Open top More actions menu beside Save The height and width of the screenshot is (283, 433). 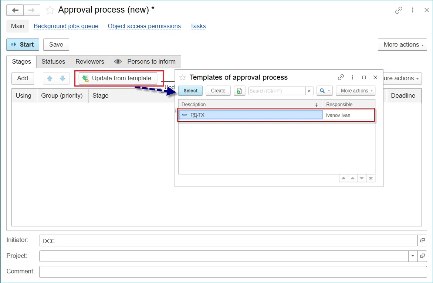pos(402,45)
